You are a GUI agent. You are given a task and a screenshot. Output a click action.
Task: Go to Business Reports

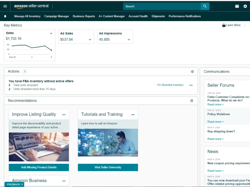pos(84,16)
